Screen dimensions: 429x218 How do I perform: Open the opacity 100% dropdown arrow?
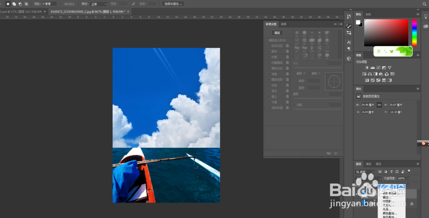[408, 178]
